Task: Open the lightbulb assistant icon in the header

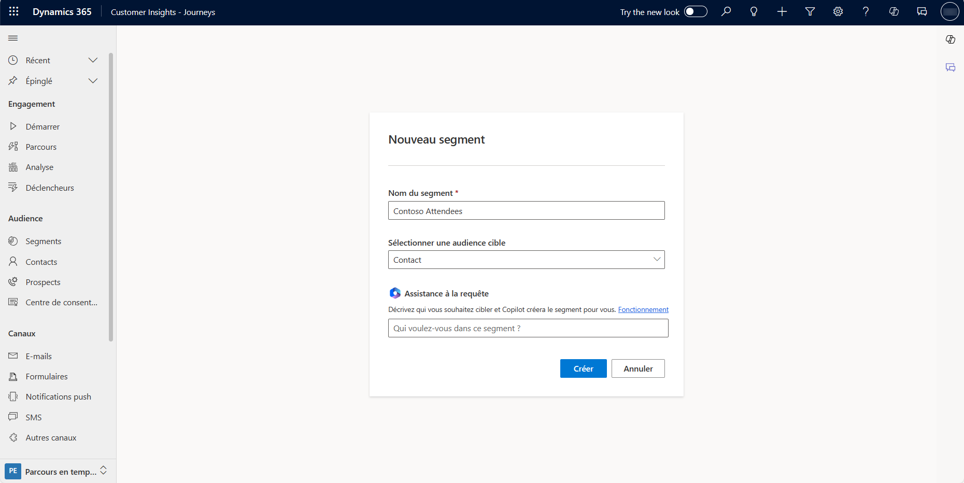Action: (754, 11)
